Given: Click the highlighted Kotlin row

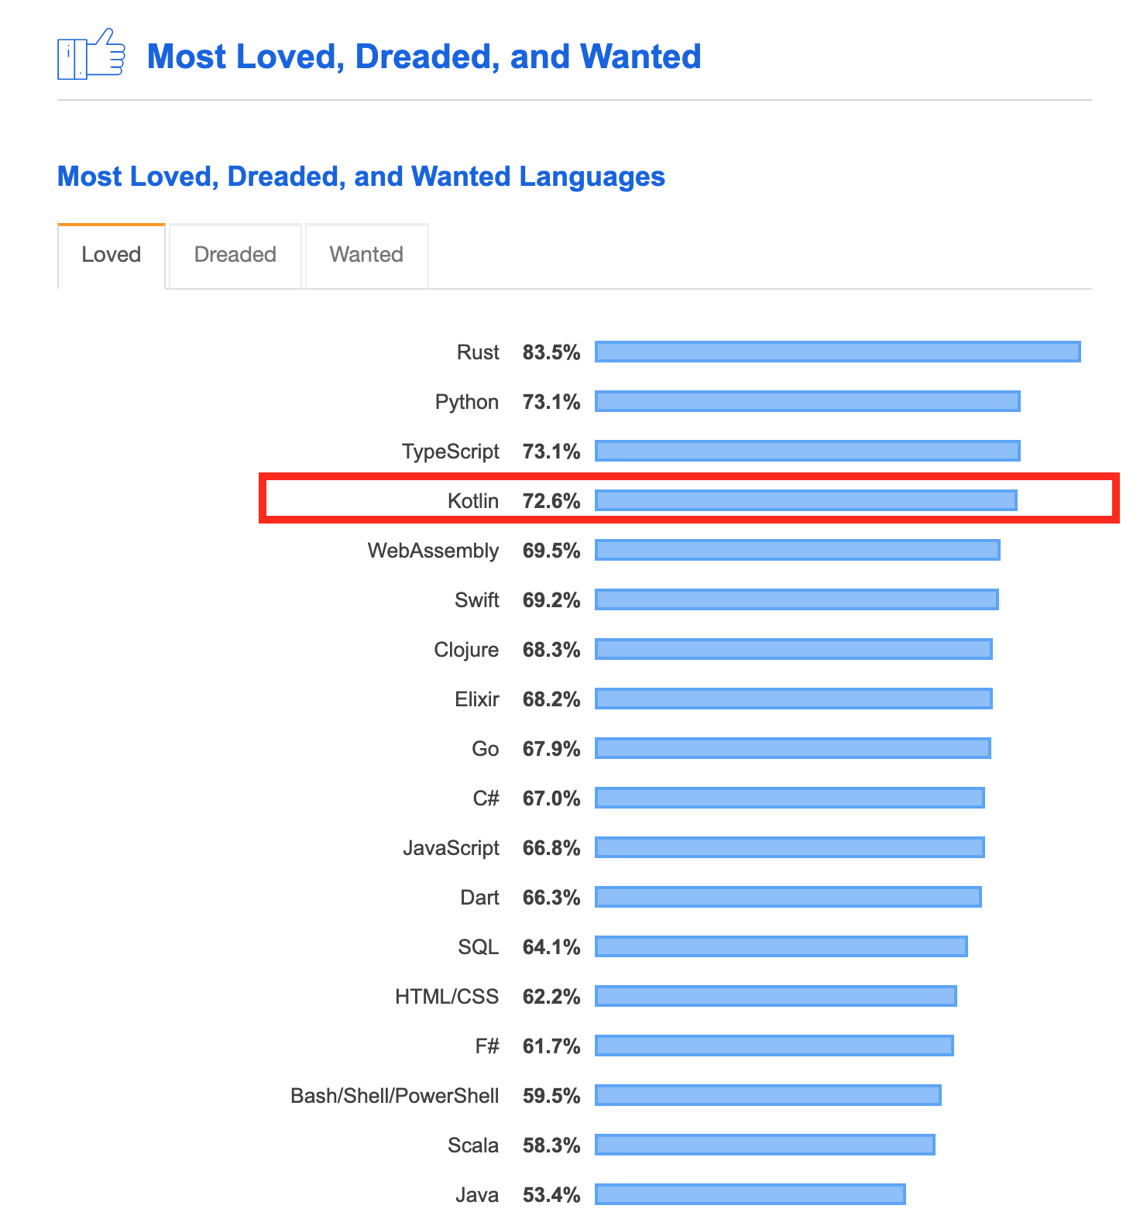Looking at the screenshot, I should 689,500.
